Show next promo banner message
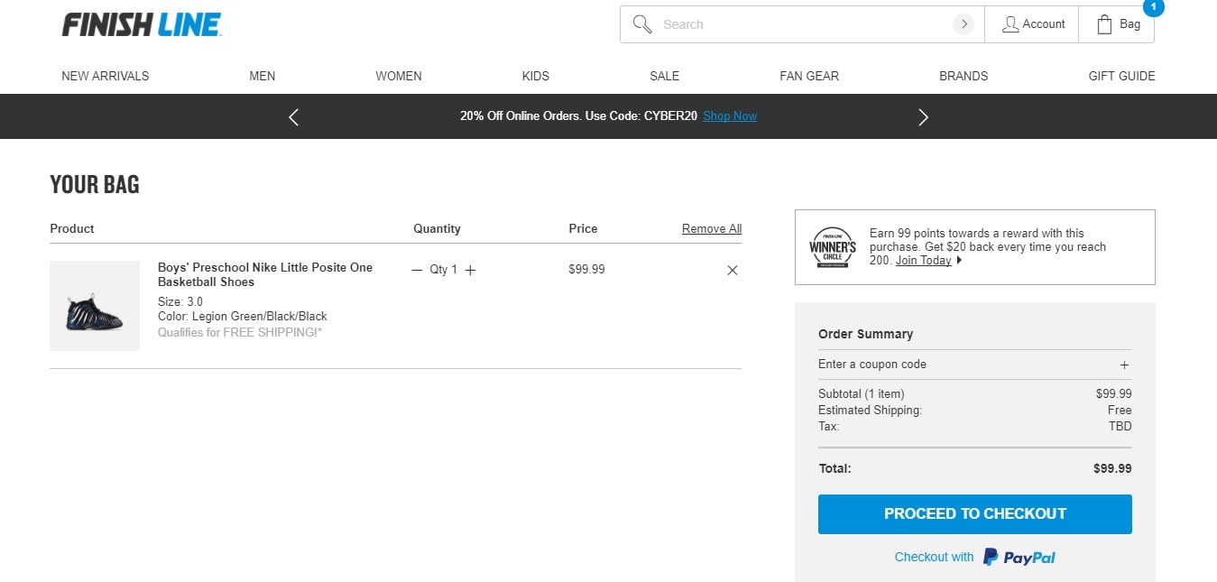The height and width of the screenshot is (582, 1217). pyautogui.click(x=923, y=116)
